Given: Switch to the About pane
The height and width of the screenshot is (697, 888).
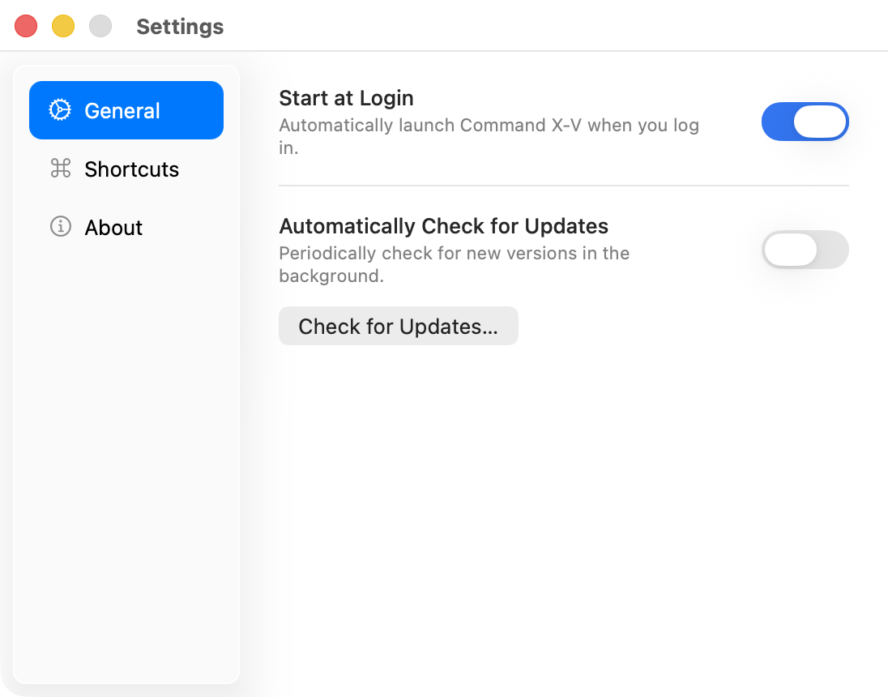Looking at the screenshot, I should 126,227.
